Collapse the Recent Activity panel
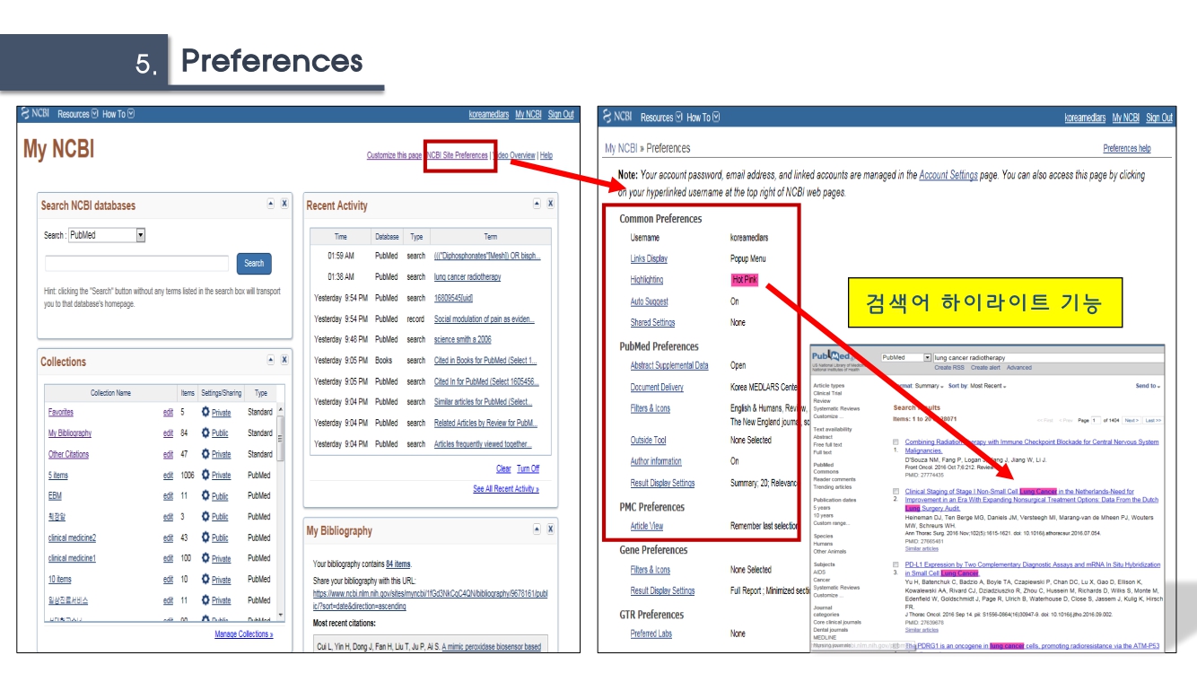This screenshot has width=1197, height=673. point(537,204)
